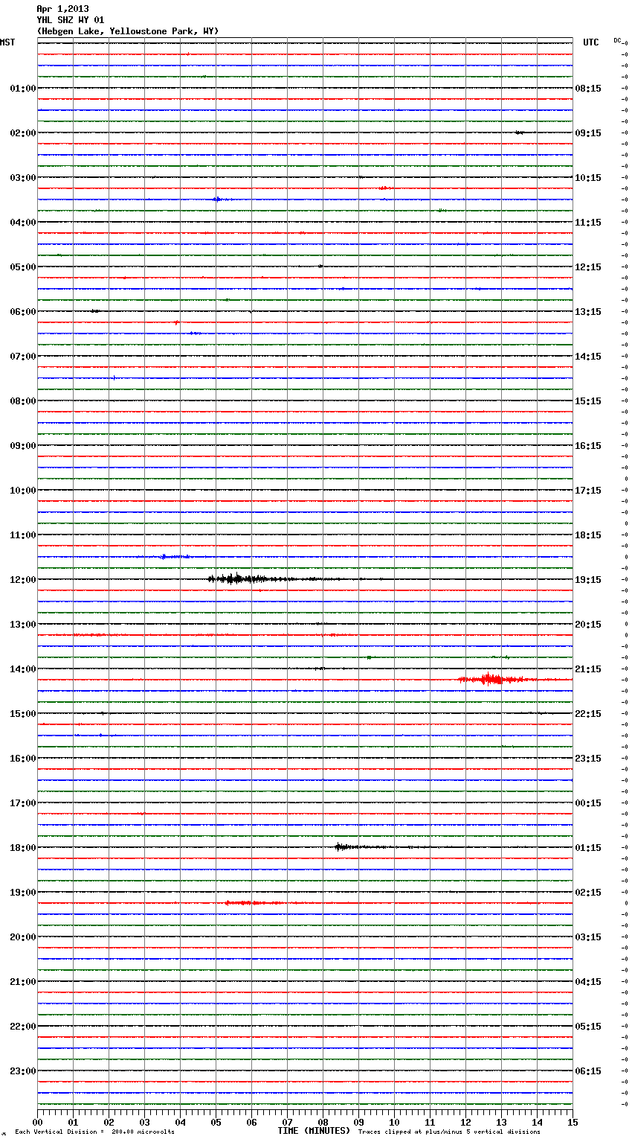Click the 15 minute tick label on the bottom axis
632x1142 pixels.
(572, 1122)
